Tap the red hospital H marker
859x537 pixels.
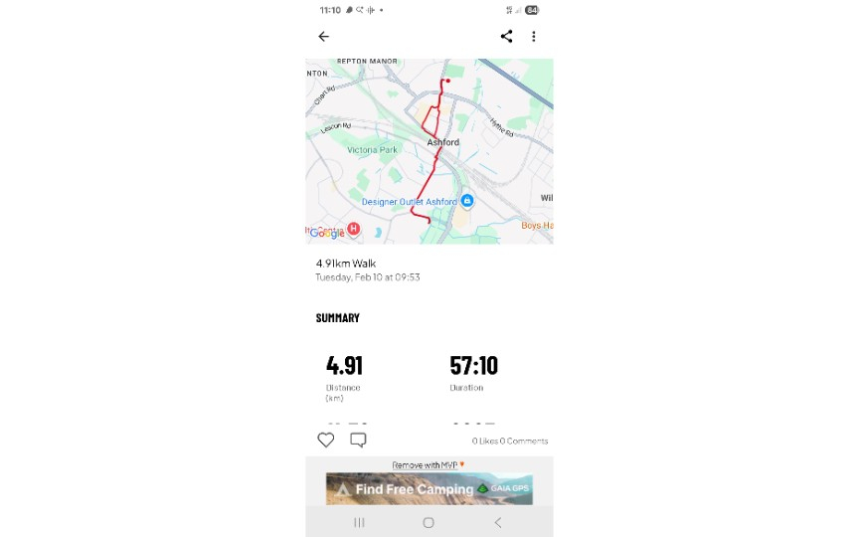pyautogui.click(x=353, y=229)
